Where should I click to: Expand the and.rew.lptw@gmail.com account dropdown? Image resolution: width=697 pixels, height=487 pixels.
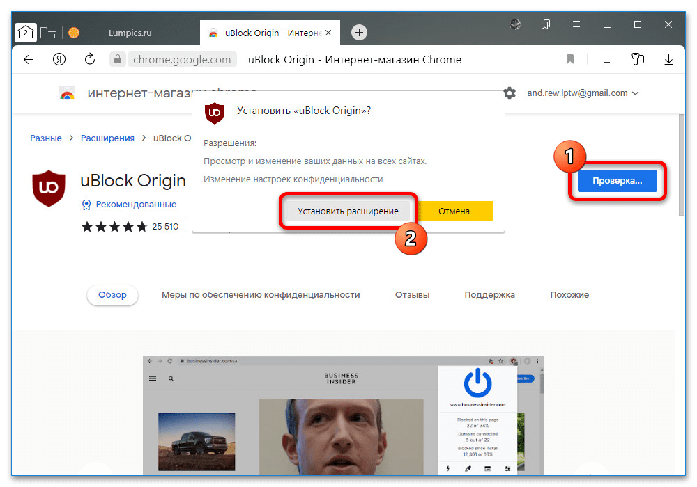pyautogui.click(x=582, y=93)
